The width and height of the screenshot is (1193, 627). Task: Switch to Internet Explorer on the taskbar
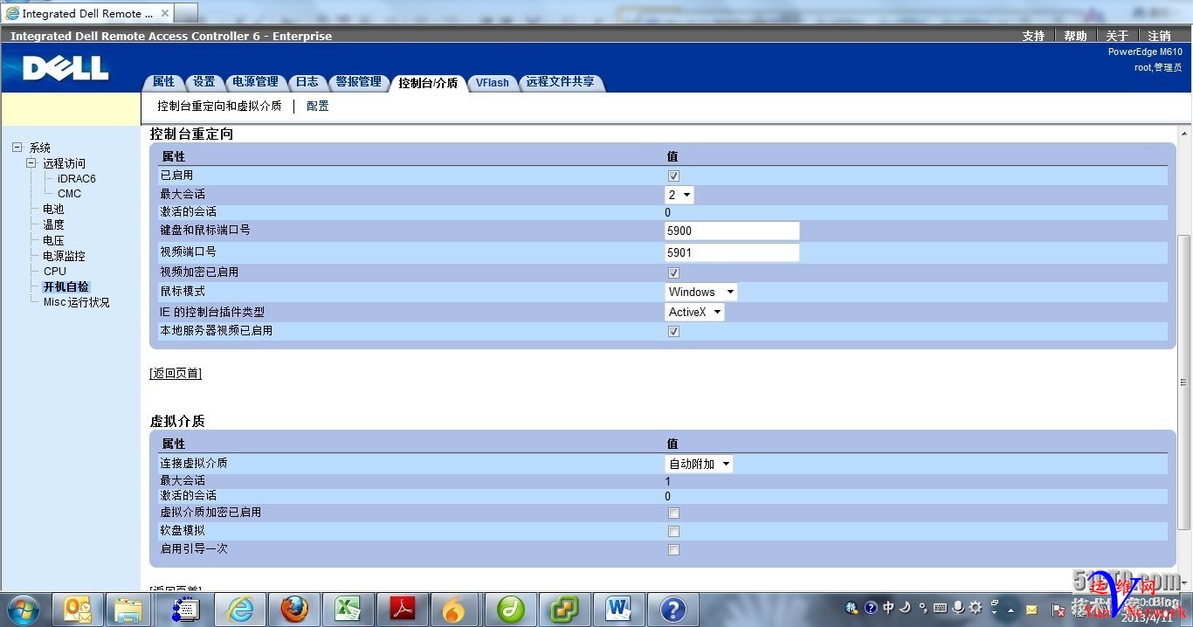(x=238, y=609)
